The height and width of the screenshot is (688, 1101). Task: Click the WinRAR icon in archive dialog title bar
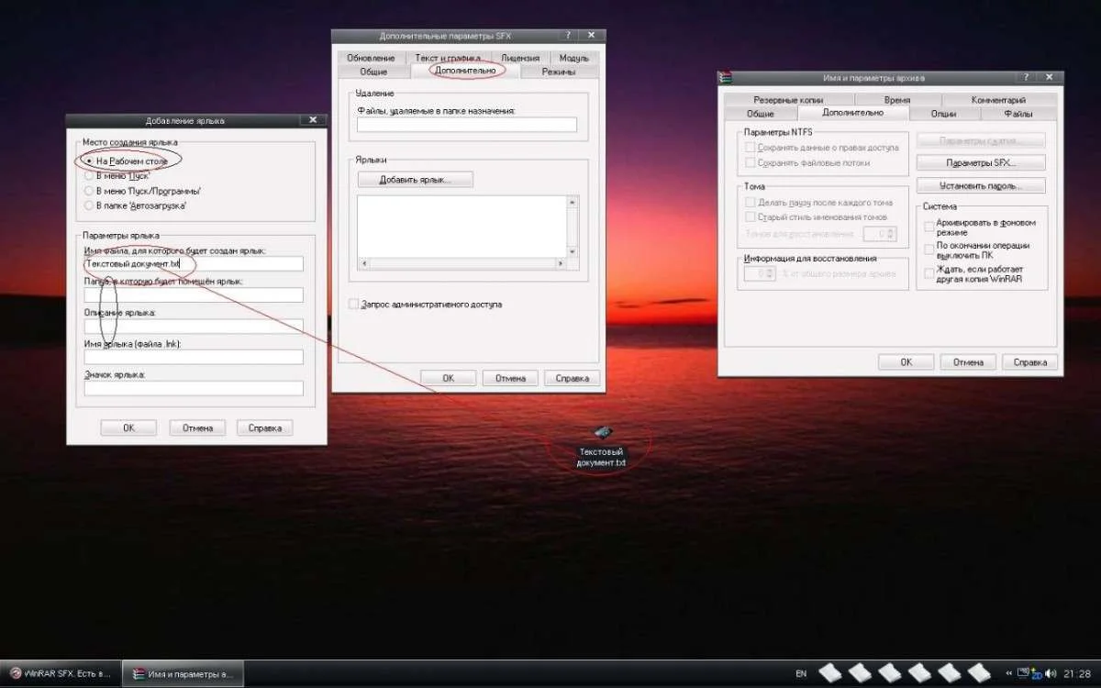pyautogui.click(x=726, y=78)
